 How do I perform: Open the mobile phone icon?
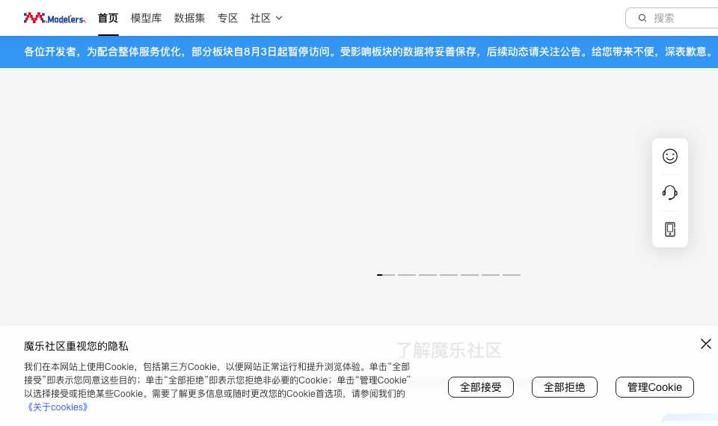670,229
